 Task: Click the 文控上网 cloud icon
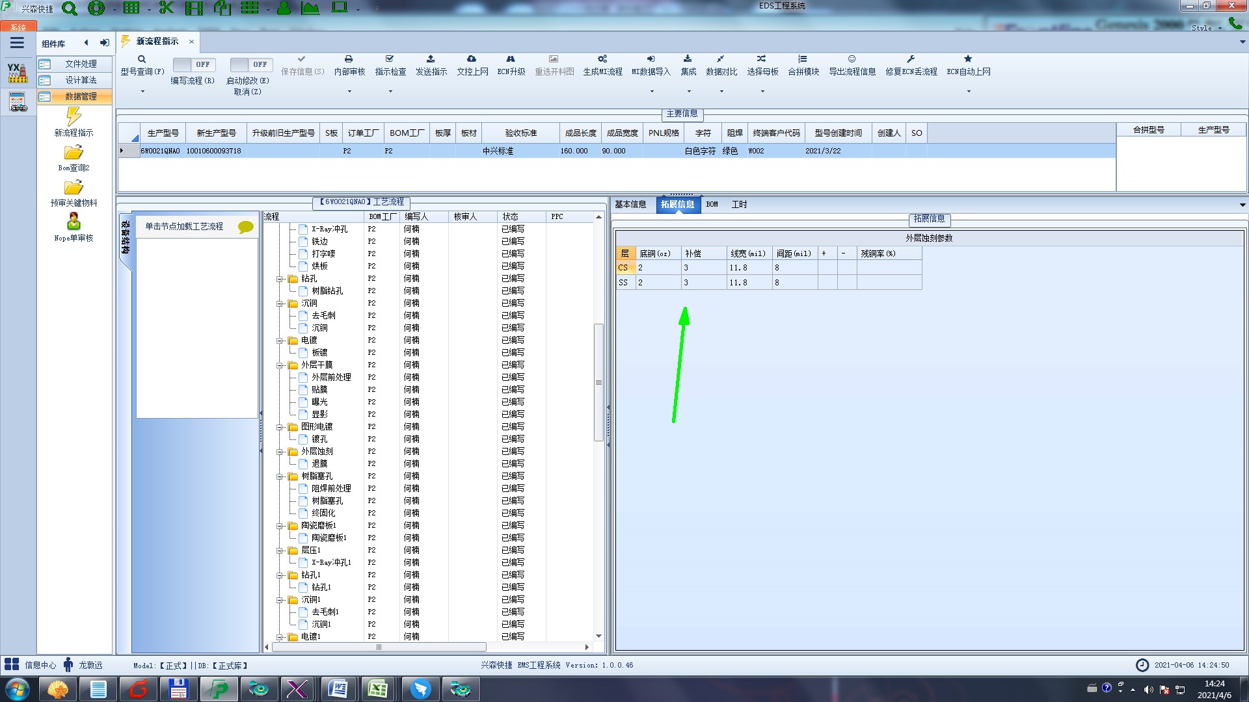(472, 59)
